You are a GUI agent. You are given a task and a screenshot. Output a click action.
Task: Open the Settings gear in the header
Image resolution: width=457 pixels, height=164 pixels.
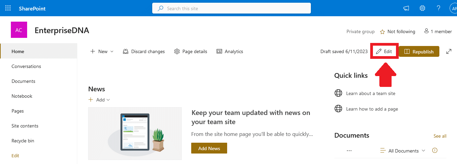tap(422, 8)
